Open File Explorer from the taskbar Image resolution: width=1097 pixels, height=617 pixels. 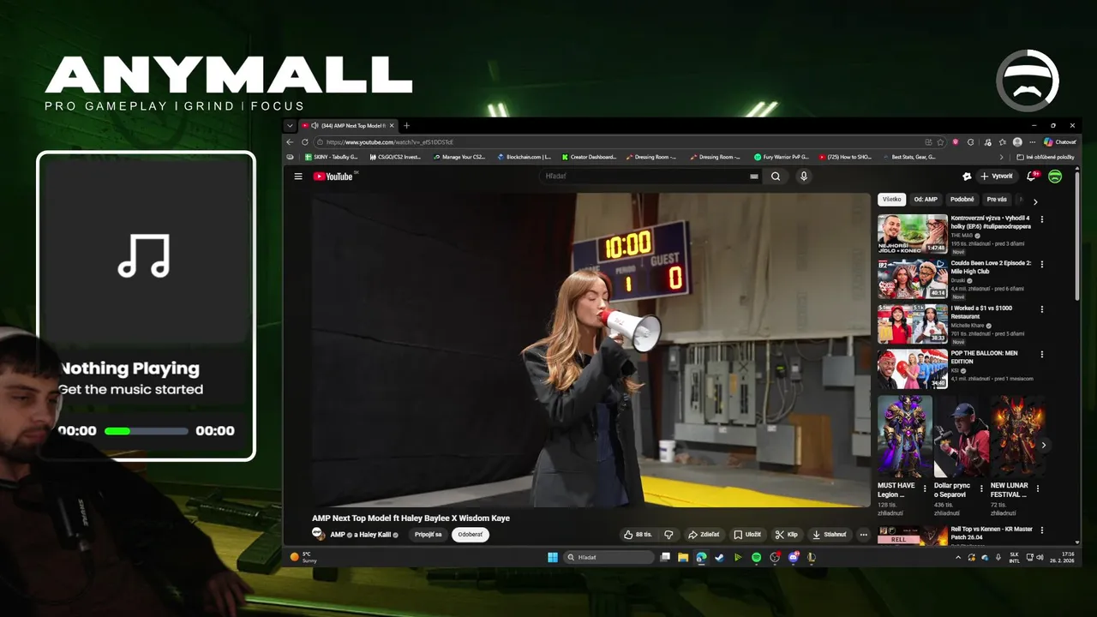[x=683, y=557]
